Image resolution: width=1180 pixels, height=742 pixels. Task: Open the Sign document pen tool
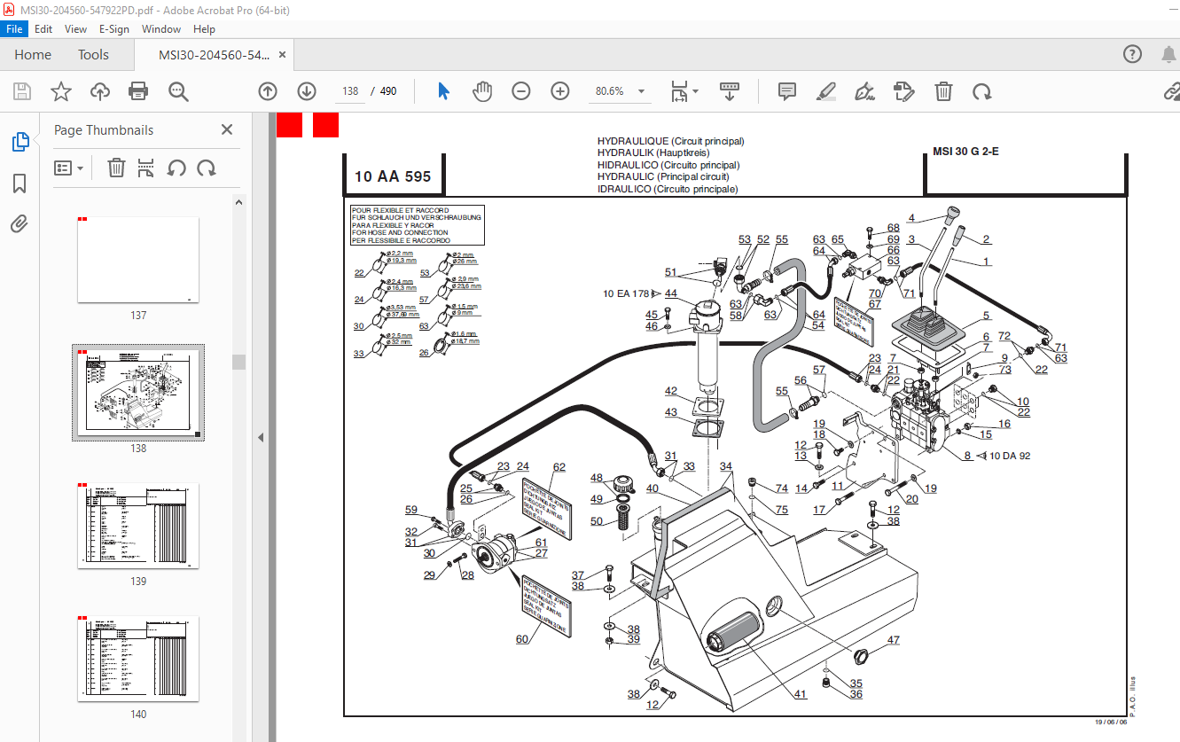click(x=864, y=91)
